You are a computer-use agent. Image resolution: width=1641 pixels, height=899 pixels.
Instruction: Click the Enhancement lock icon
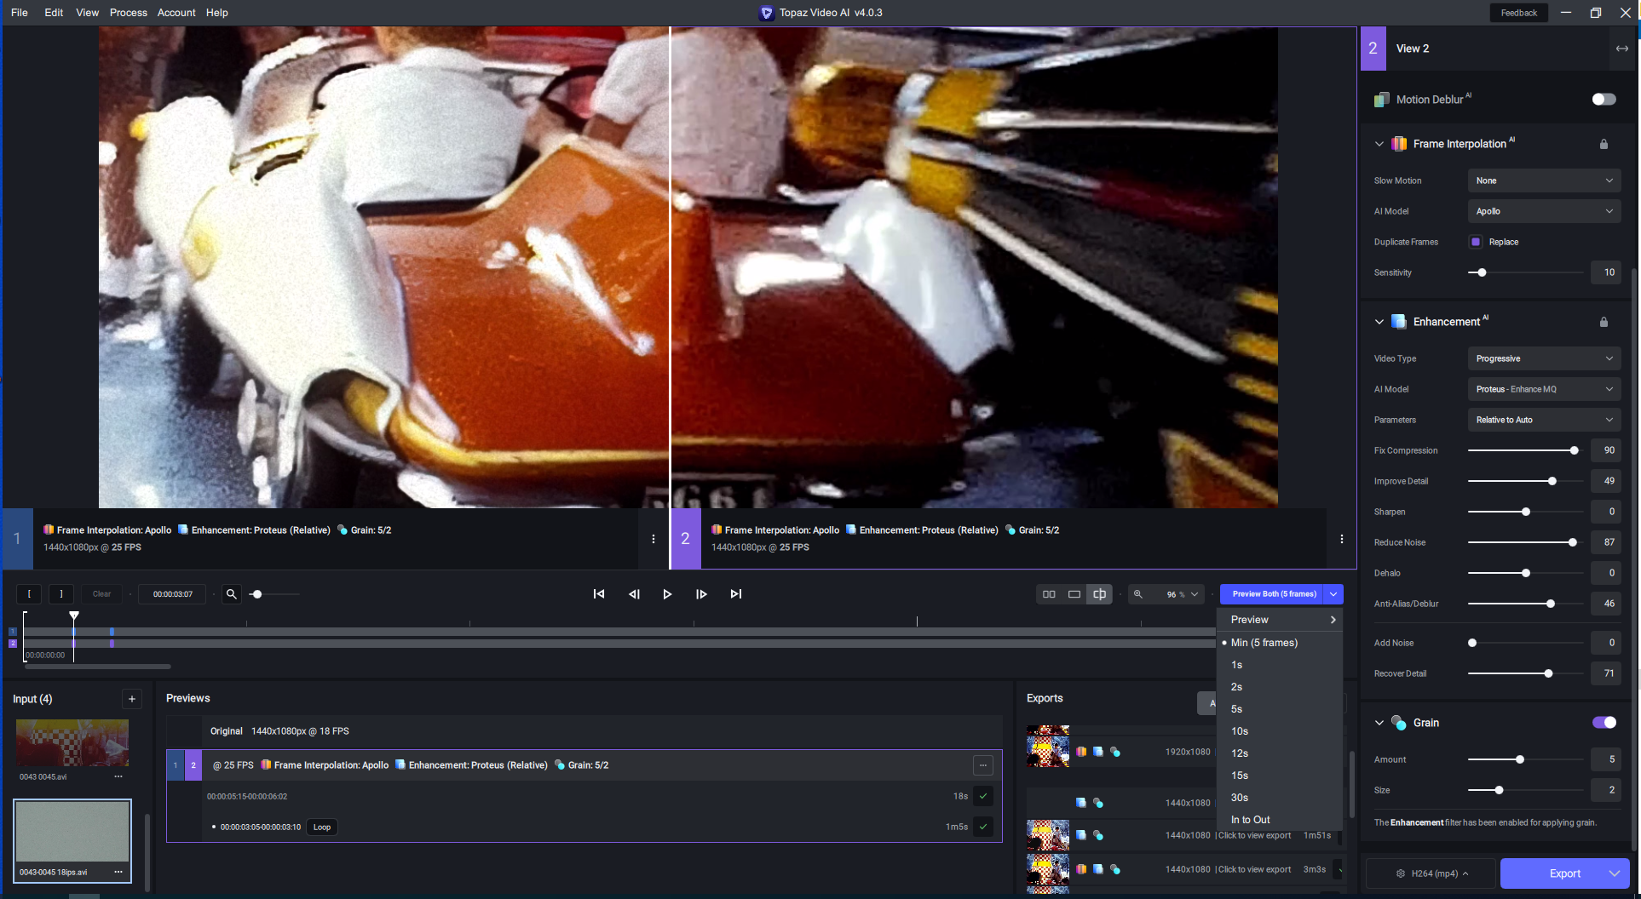[1604, 322]
